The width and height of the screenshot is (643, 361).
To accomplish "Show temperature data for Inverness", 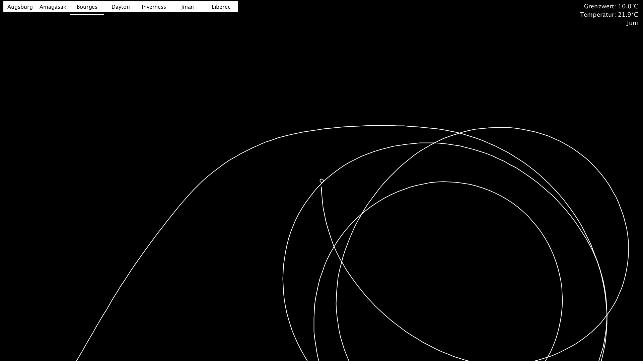I will (x=154, y=7).
